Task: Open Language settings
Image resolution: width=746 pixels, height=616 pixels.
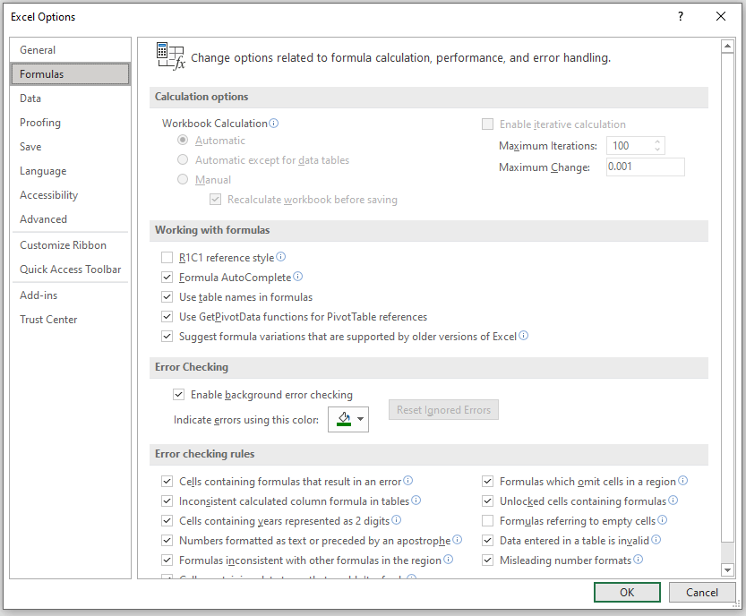Action: tap(70, 171)
